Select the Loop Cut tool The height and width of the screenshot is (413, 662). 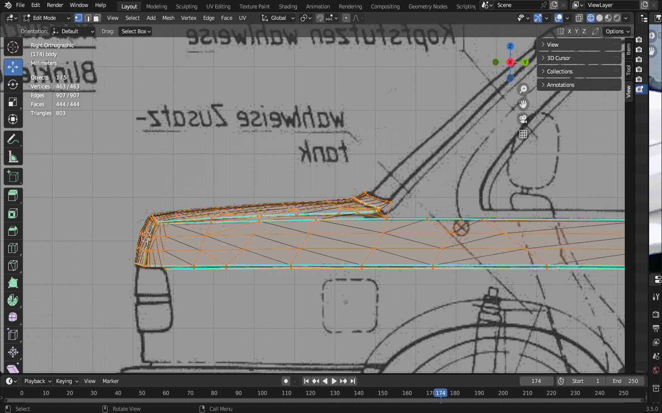pos(13,248)
